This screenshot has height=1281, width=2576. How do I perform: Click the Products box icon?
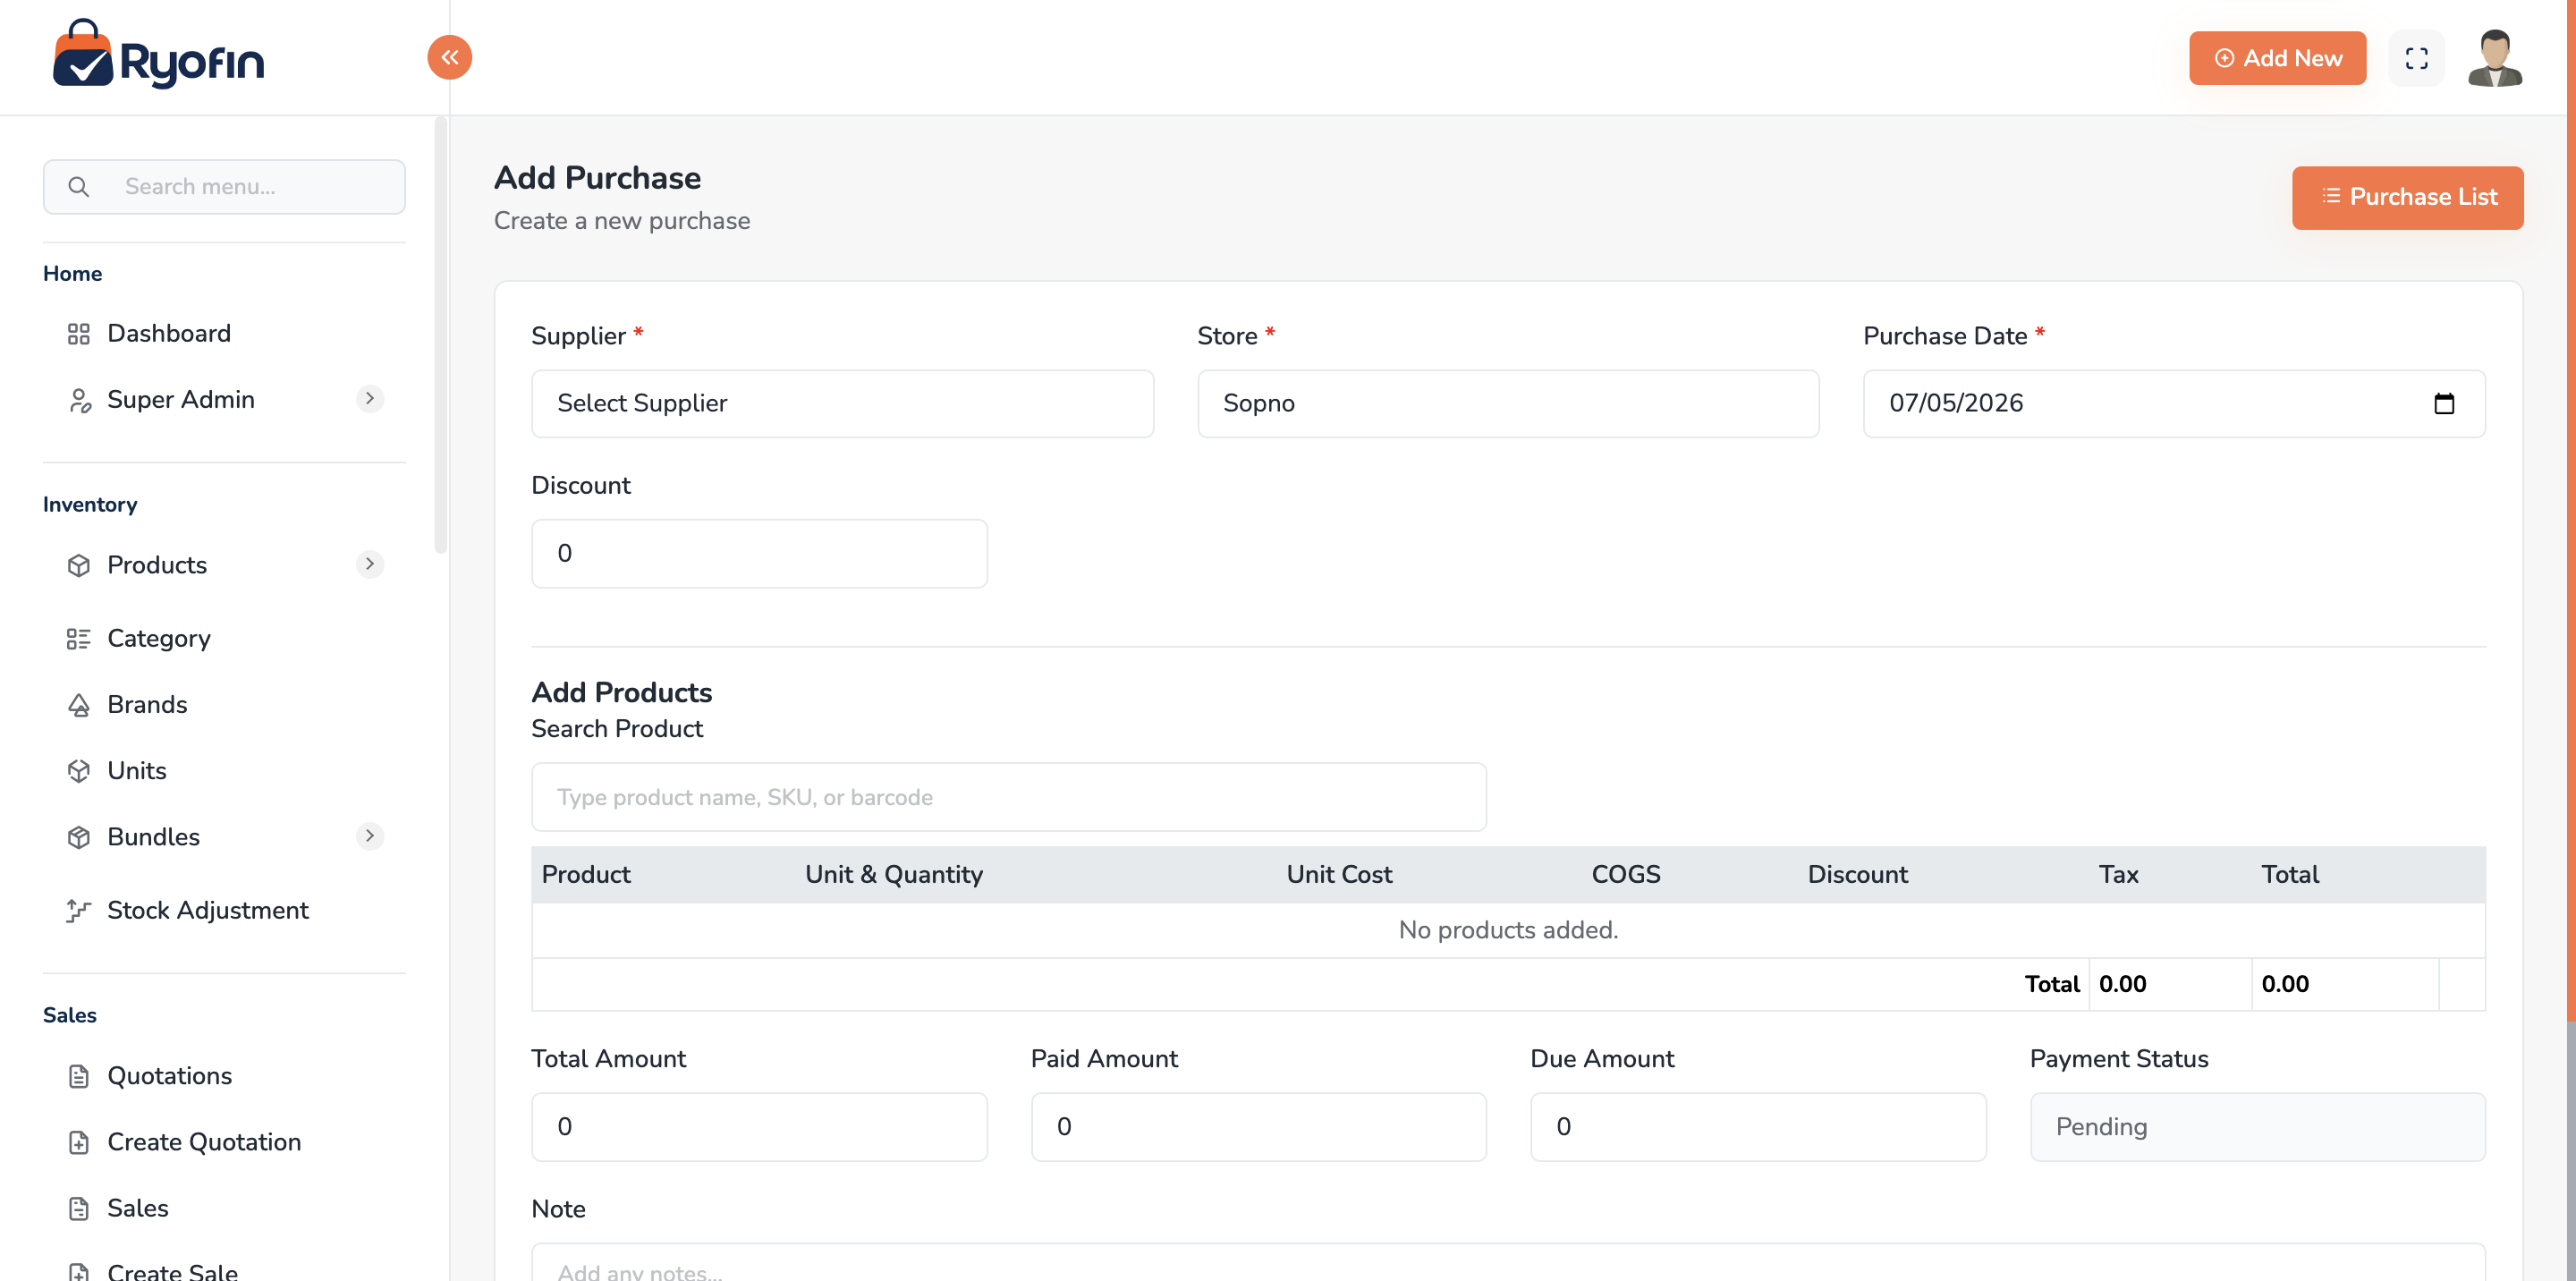(79, 566)
